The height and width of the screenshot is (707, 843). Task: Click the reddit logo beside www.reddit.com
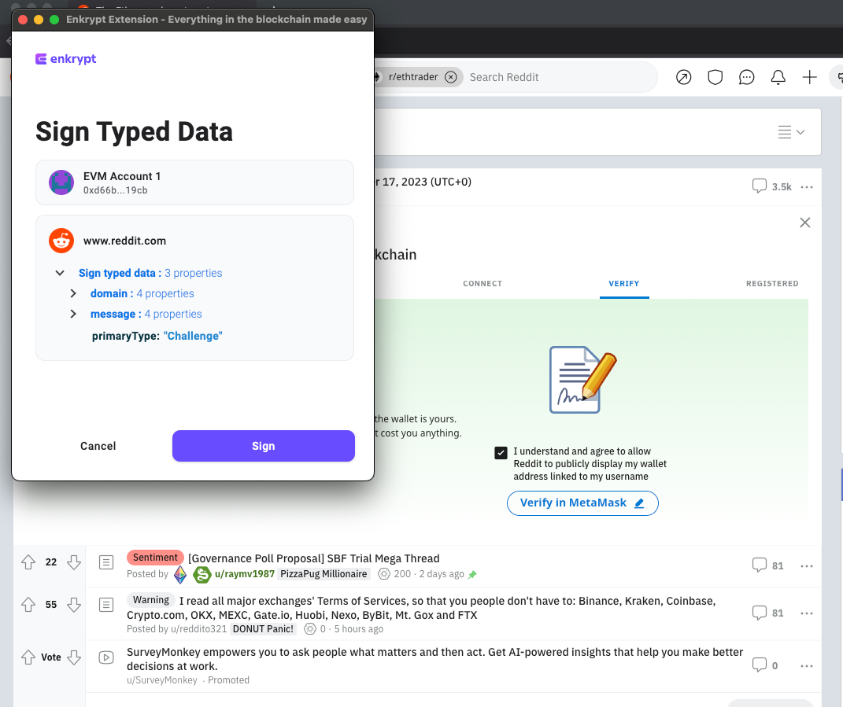tap(61, 241)
